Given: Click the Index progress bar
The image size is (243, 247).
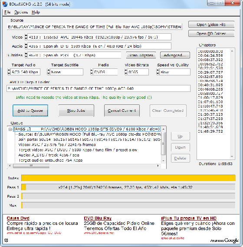Looking at the screenshot, I should (128, 178).
